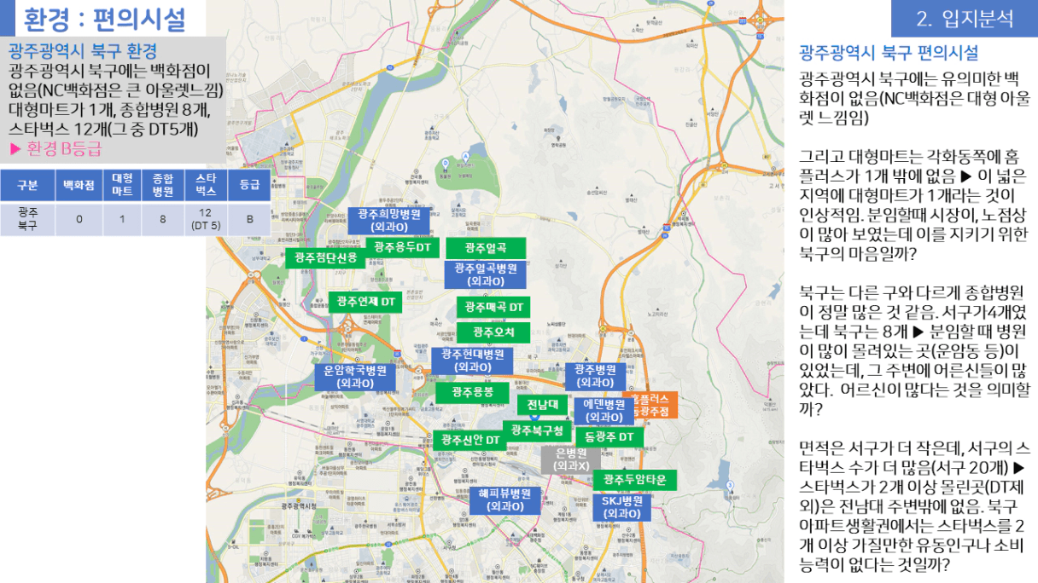
Task: Select the 스타벅스 table header cell
Action: click(x=206, y=185)
